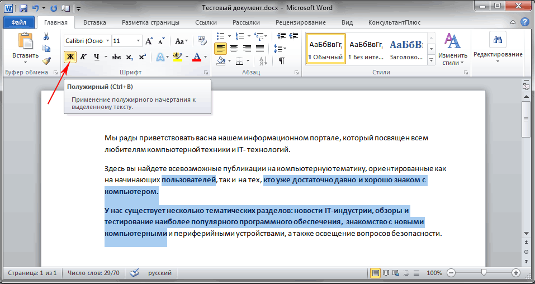Show paragraph marks with pilcrow icon

pyautogui.click(x=282, y=61)
